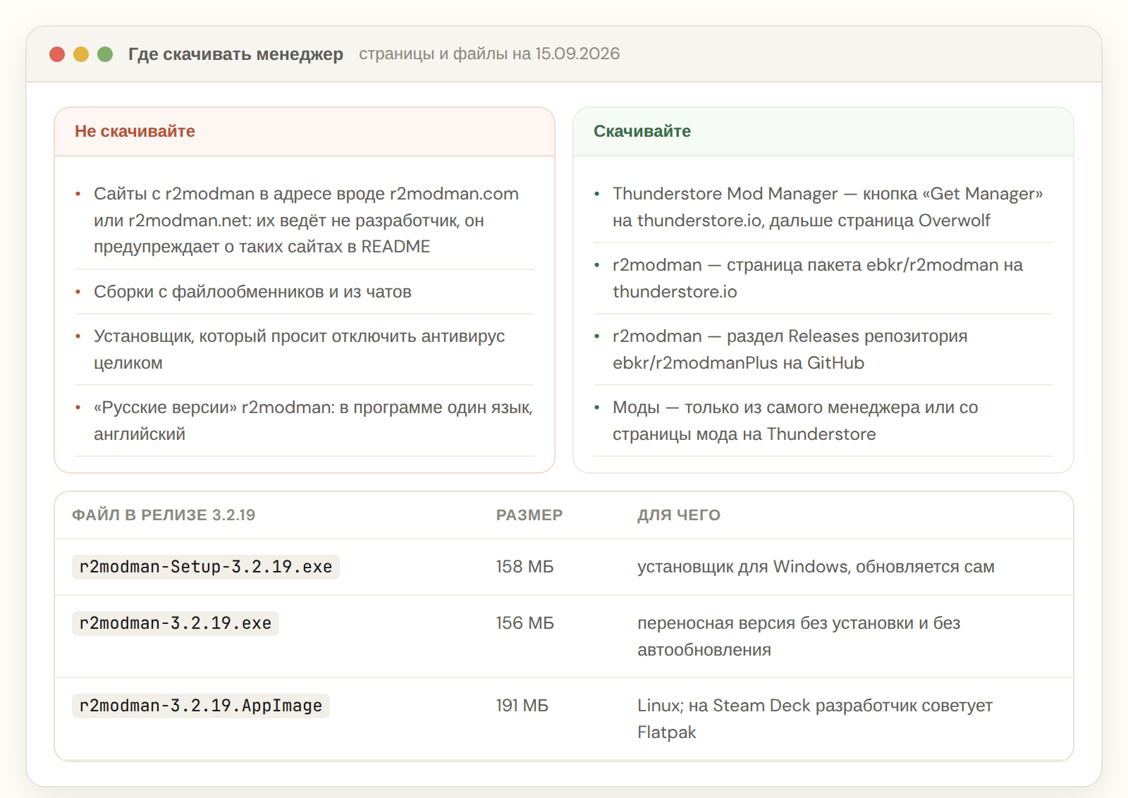Viewport: 1128px width, 798px height.
Task: Select the 'переносная версия без установки' description
Action: coord(799,637)
